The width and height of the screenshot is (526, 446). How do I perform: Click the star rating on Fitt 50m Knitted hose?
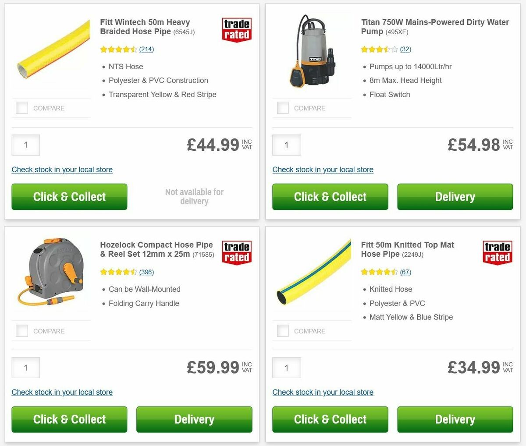click(379, 272)
